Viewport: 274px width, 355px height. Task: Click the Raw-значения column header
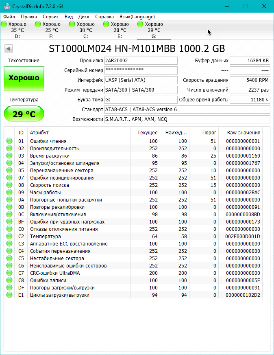coord(240,133)
